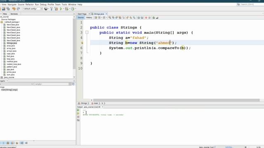
Task: Open prime.java in the project tree
Action: pyautogui.click(x=11, y=72)
